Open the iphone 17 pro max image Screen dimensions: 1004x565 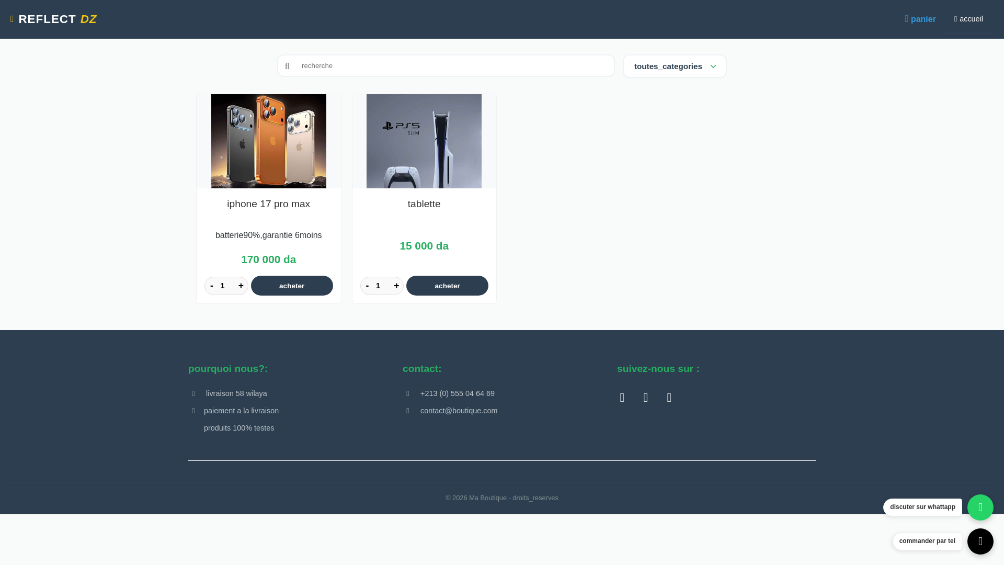(269, 141)
